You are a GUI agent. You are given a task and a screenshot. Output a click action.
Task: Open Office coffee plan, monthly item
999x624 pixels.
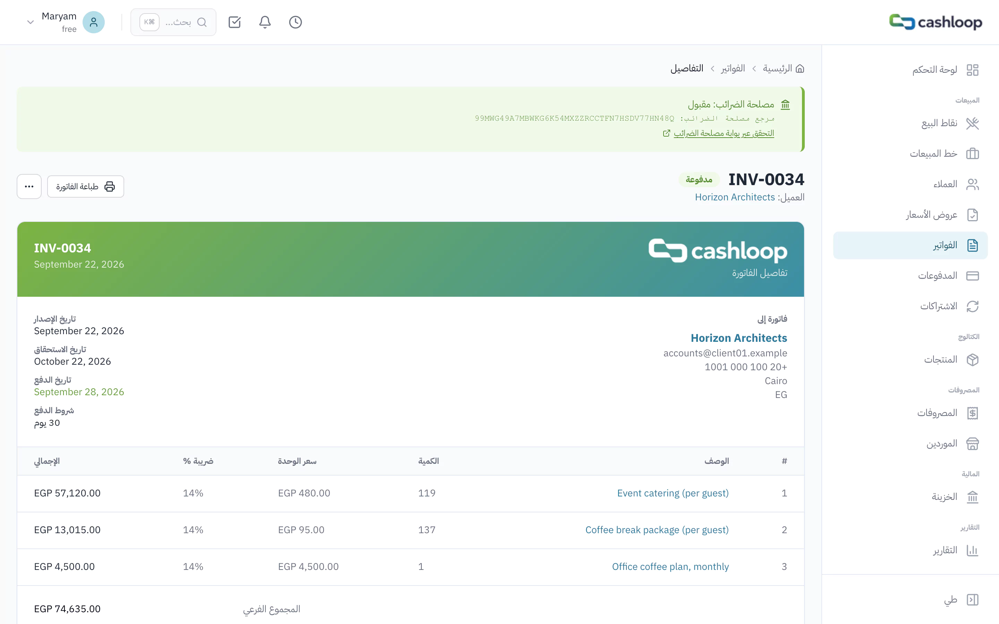[x=671, y=567]
